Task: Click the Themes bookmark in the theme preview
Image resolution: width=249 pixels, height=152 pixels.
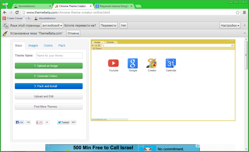Action: coord(97,48)
